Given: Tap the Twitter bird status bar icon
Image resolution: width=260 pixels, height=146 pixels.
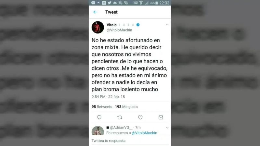Looking at the screenshot, I should [109, 3].
